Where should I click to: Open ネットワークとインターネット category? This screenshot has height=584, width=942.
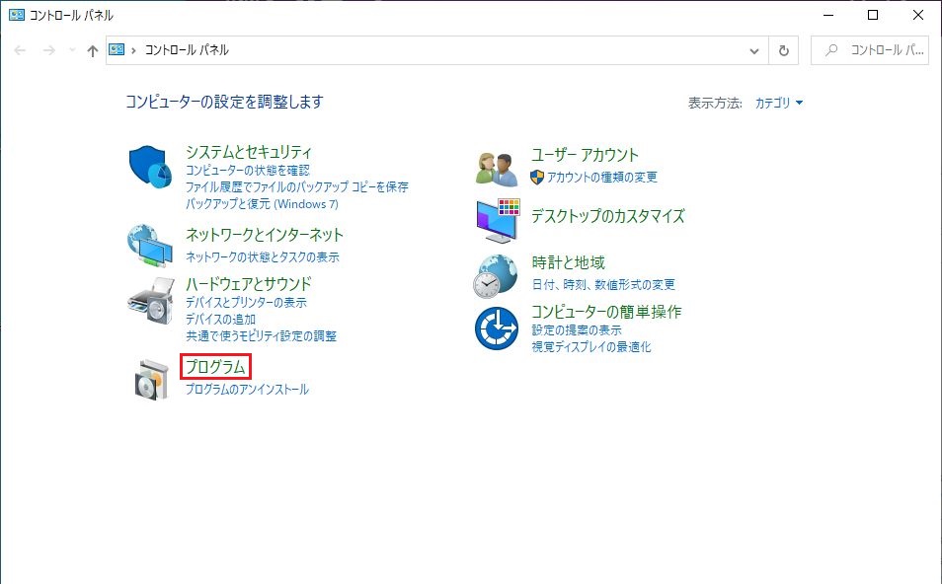pos(265,235)
